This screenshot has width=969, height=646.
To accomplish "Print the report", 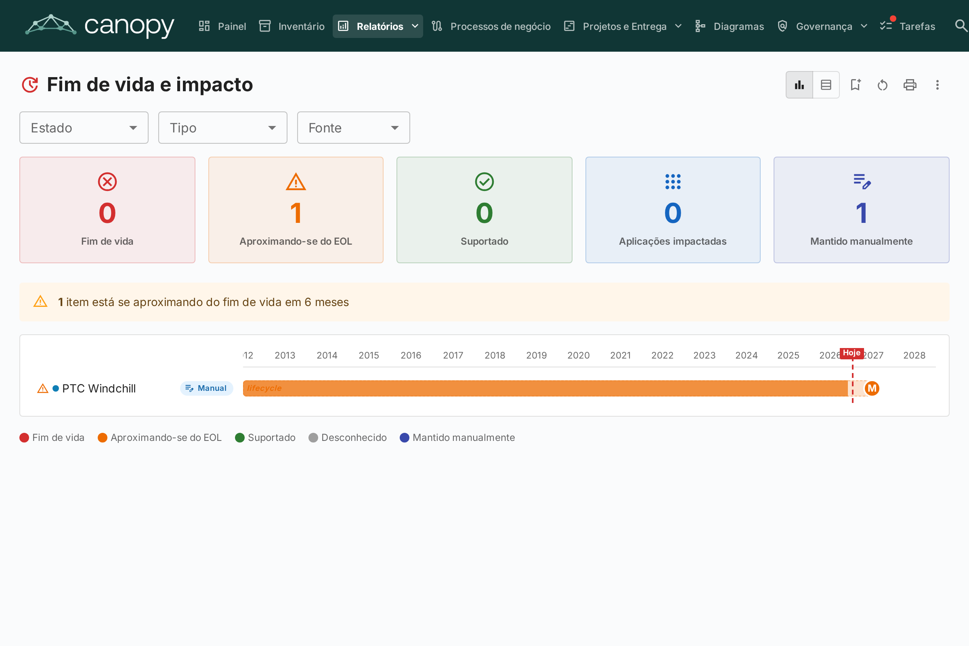I will coord(910,85).
